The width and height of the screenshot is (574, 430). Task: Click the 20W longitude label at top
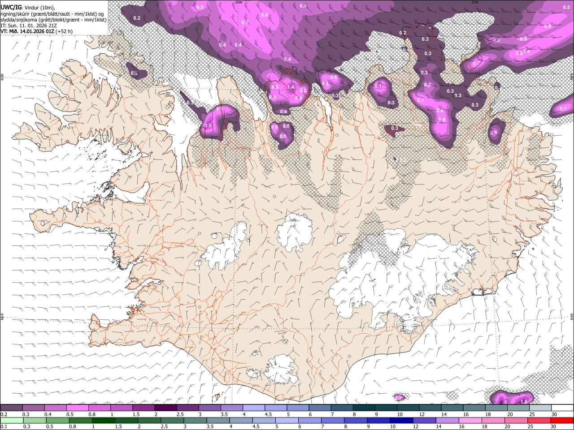(239, 2)
